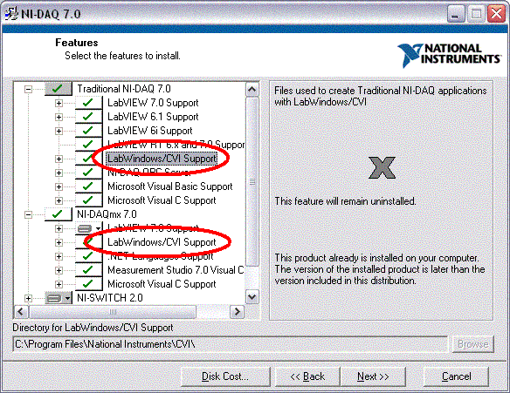Click the Microsoft Visual Basic Support checkmark icon
The width and height of the screenshot is (510, 393).
click(x=88, y=186)
